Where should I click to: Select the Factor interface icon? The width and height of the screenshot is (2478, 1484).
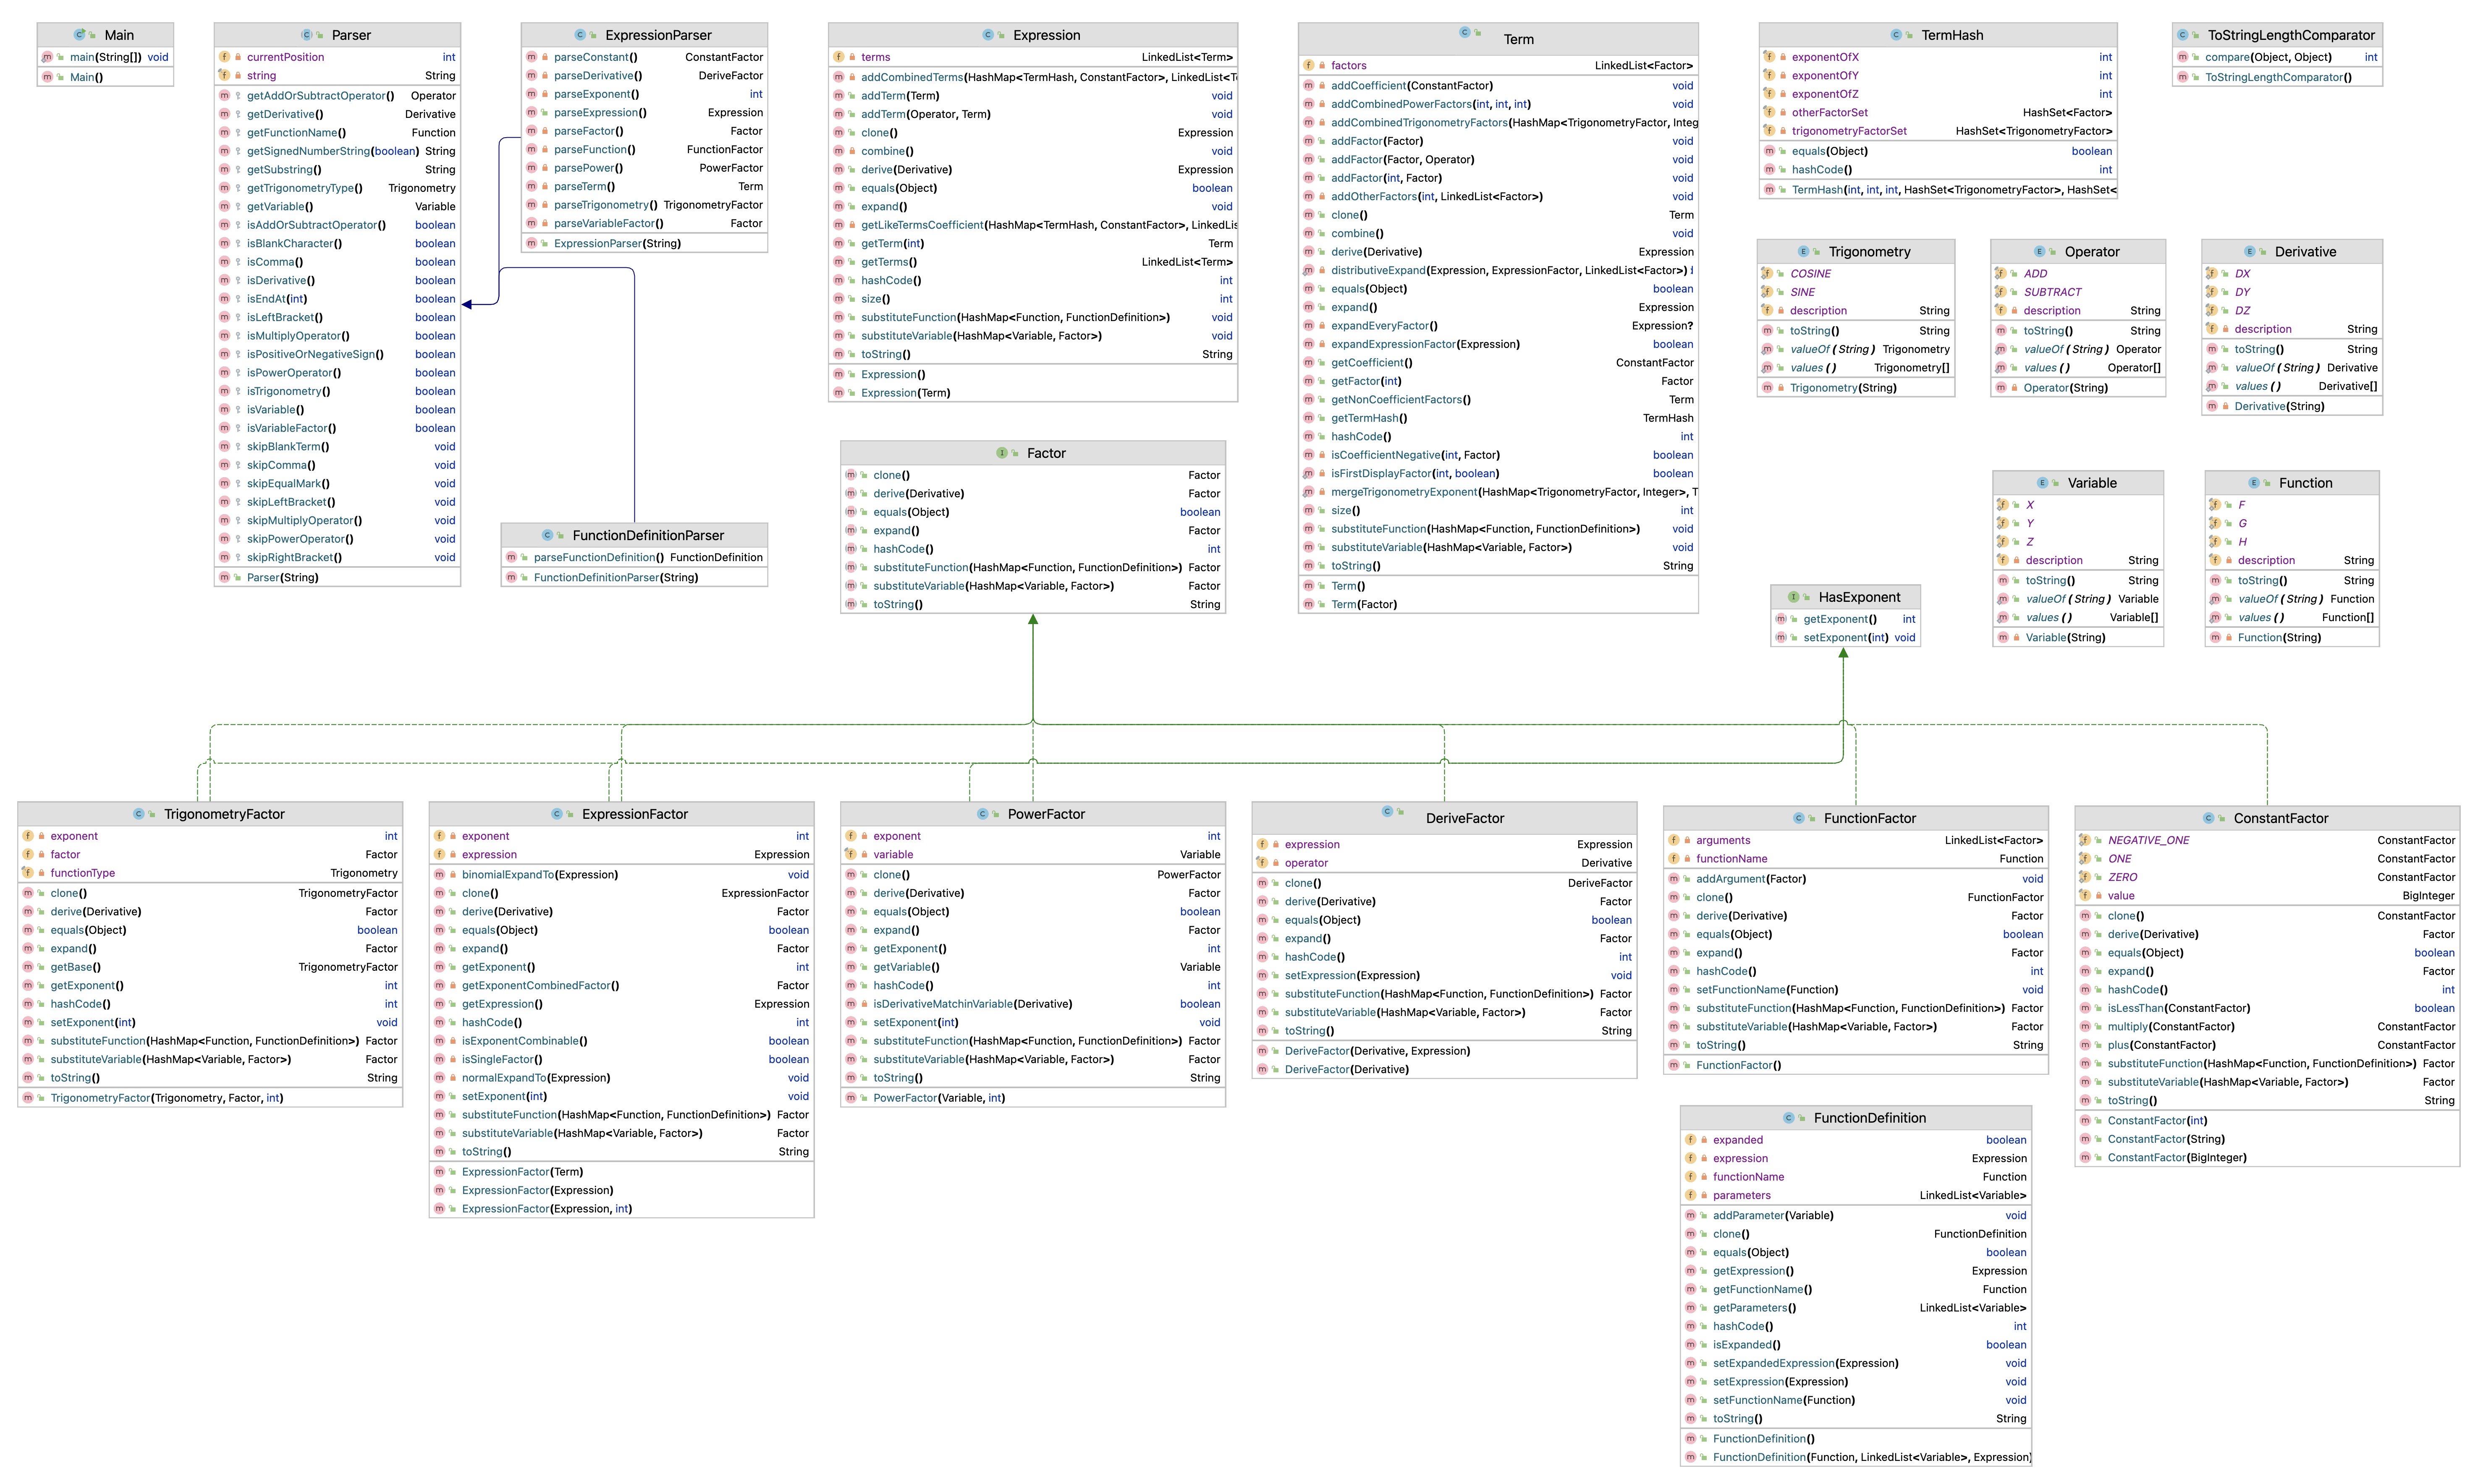[1001, 453]
